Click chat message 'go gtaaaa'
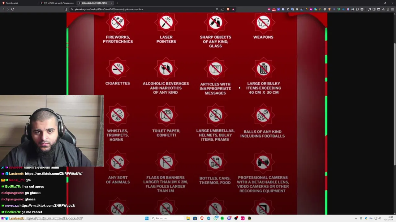The height and width of the screenshot is (222, 396). click(32, 193)
